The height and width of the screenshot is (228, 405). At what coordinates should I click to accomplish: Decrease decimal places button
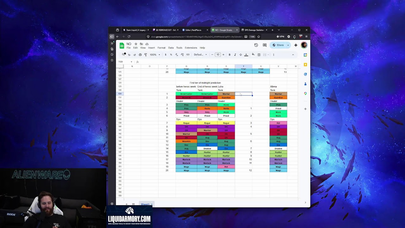[177, 54]
